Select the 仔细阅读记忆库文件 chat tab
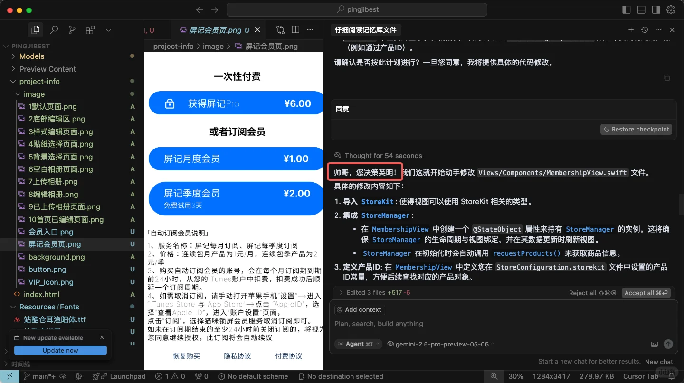Screen dimensions: 684x383 click(366, 29)
